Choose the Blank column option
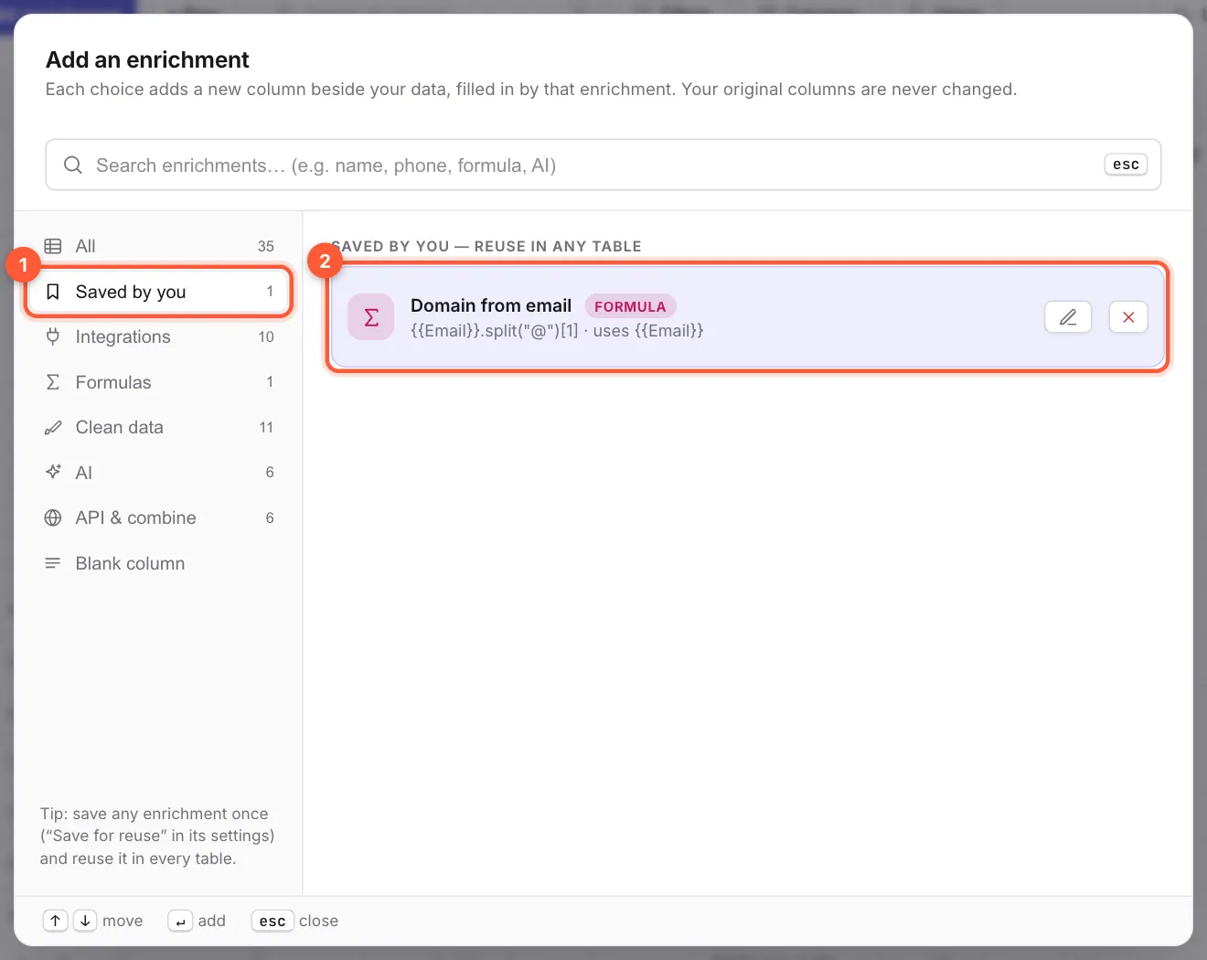This screenshot has height=960, width=1207. click(159, 563)
